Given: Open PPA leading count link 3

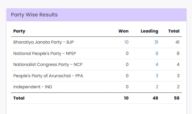Looking at the screenshot, I should [157, 76].
